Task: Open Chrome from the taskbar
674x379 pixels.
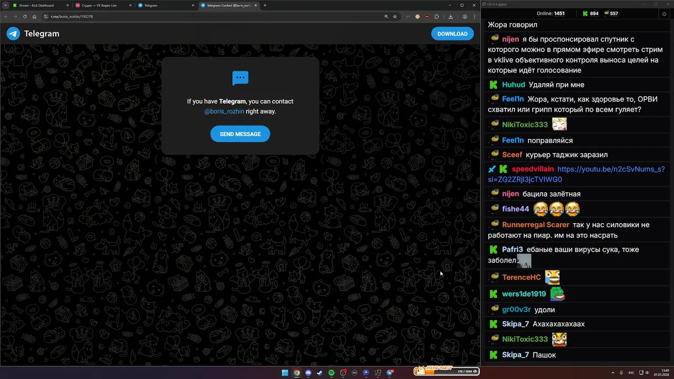Action: click(296, 373)
